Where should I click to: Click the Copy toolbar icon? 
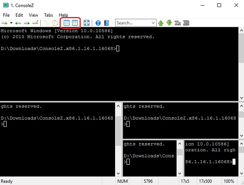click(46, 23)
